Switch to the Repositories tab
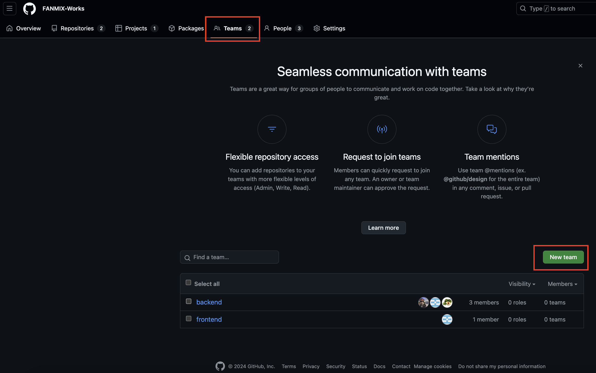Screen dimensions: 596x373 point(77,28)
